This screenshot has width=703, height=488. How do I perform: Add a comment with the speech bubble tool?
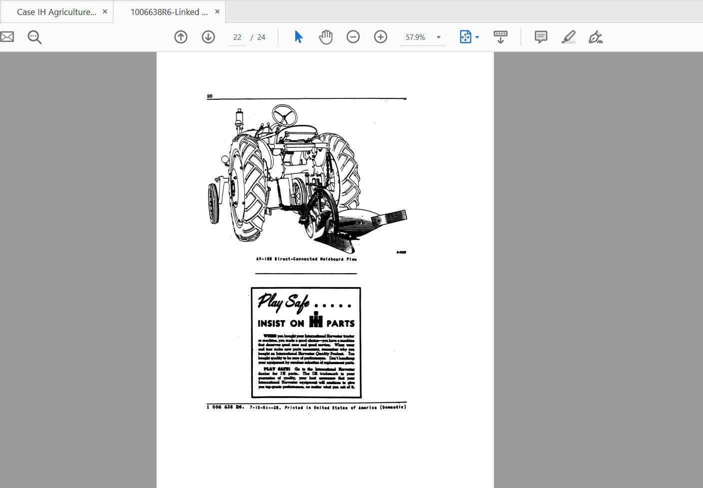541,37
